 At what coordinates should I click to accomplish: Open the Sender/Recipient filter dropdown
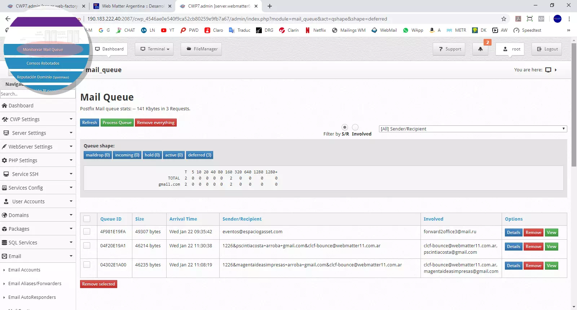[472, 129]
